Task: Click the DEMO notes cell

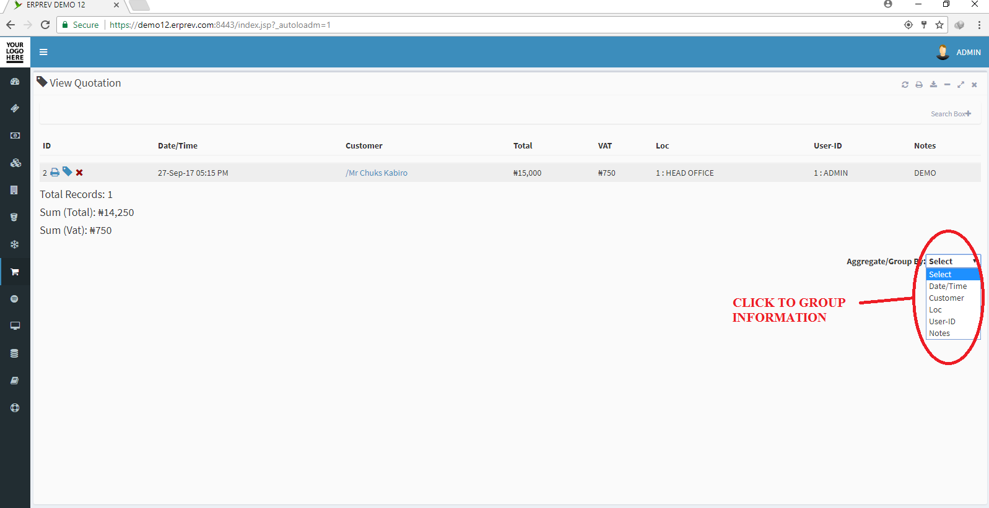Action: 925,173
